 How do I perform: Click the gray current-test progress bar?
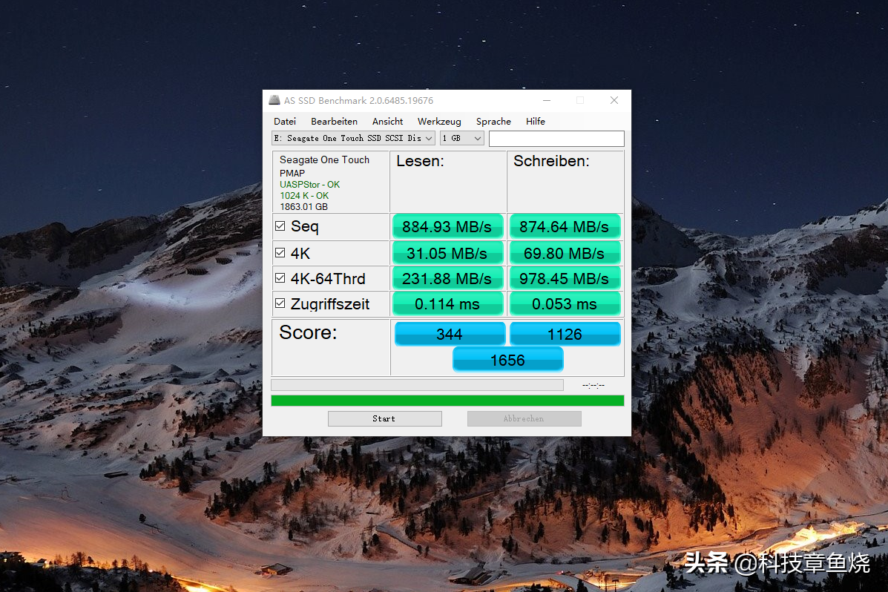418,385
